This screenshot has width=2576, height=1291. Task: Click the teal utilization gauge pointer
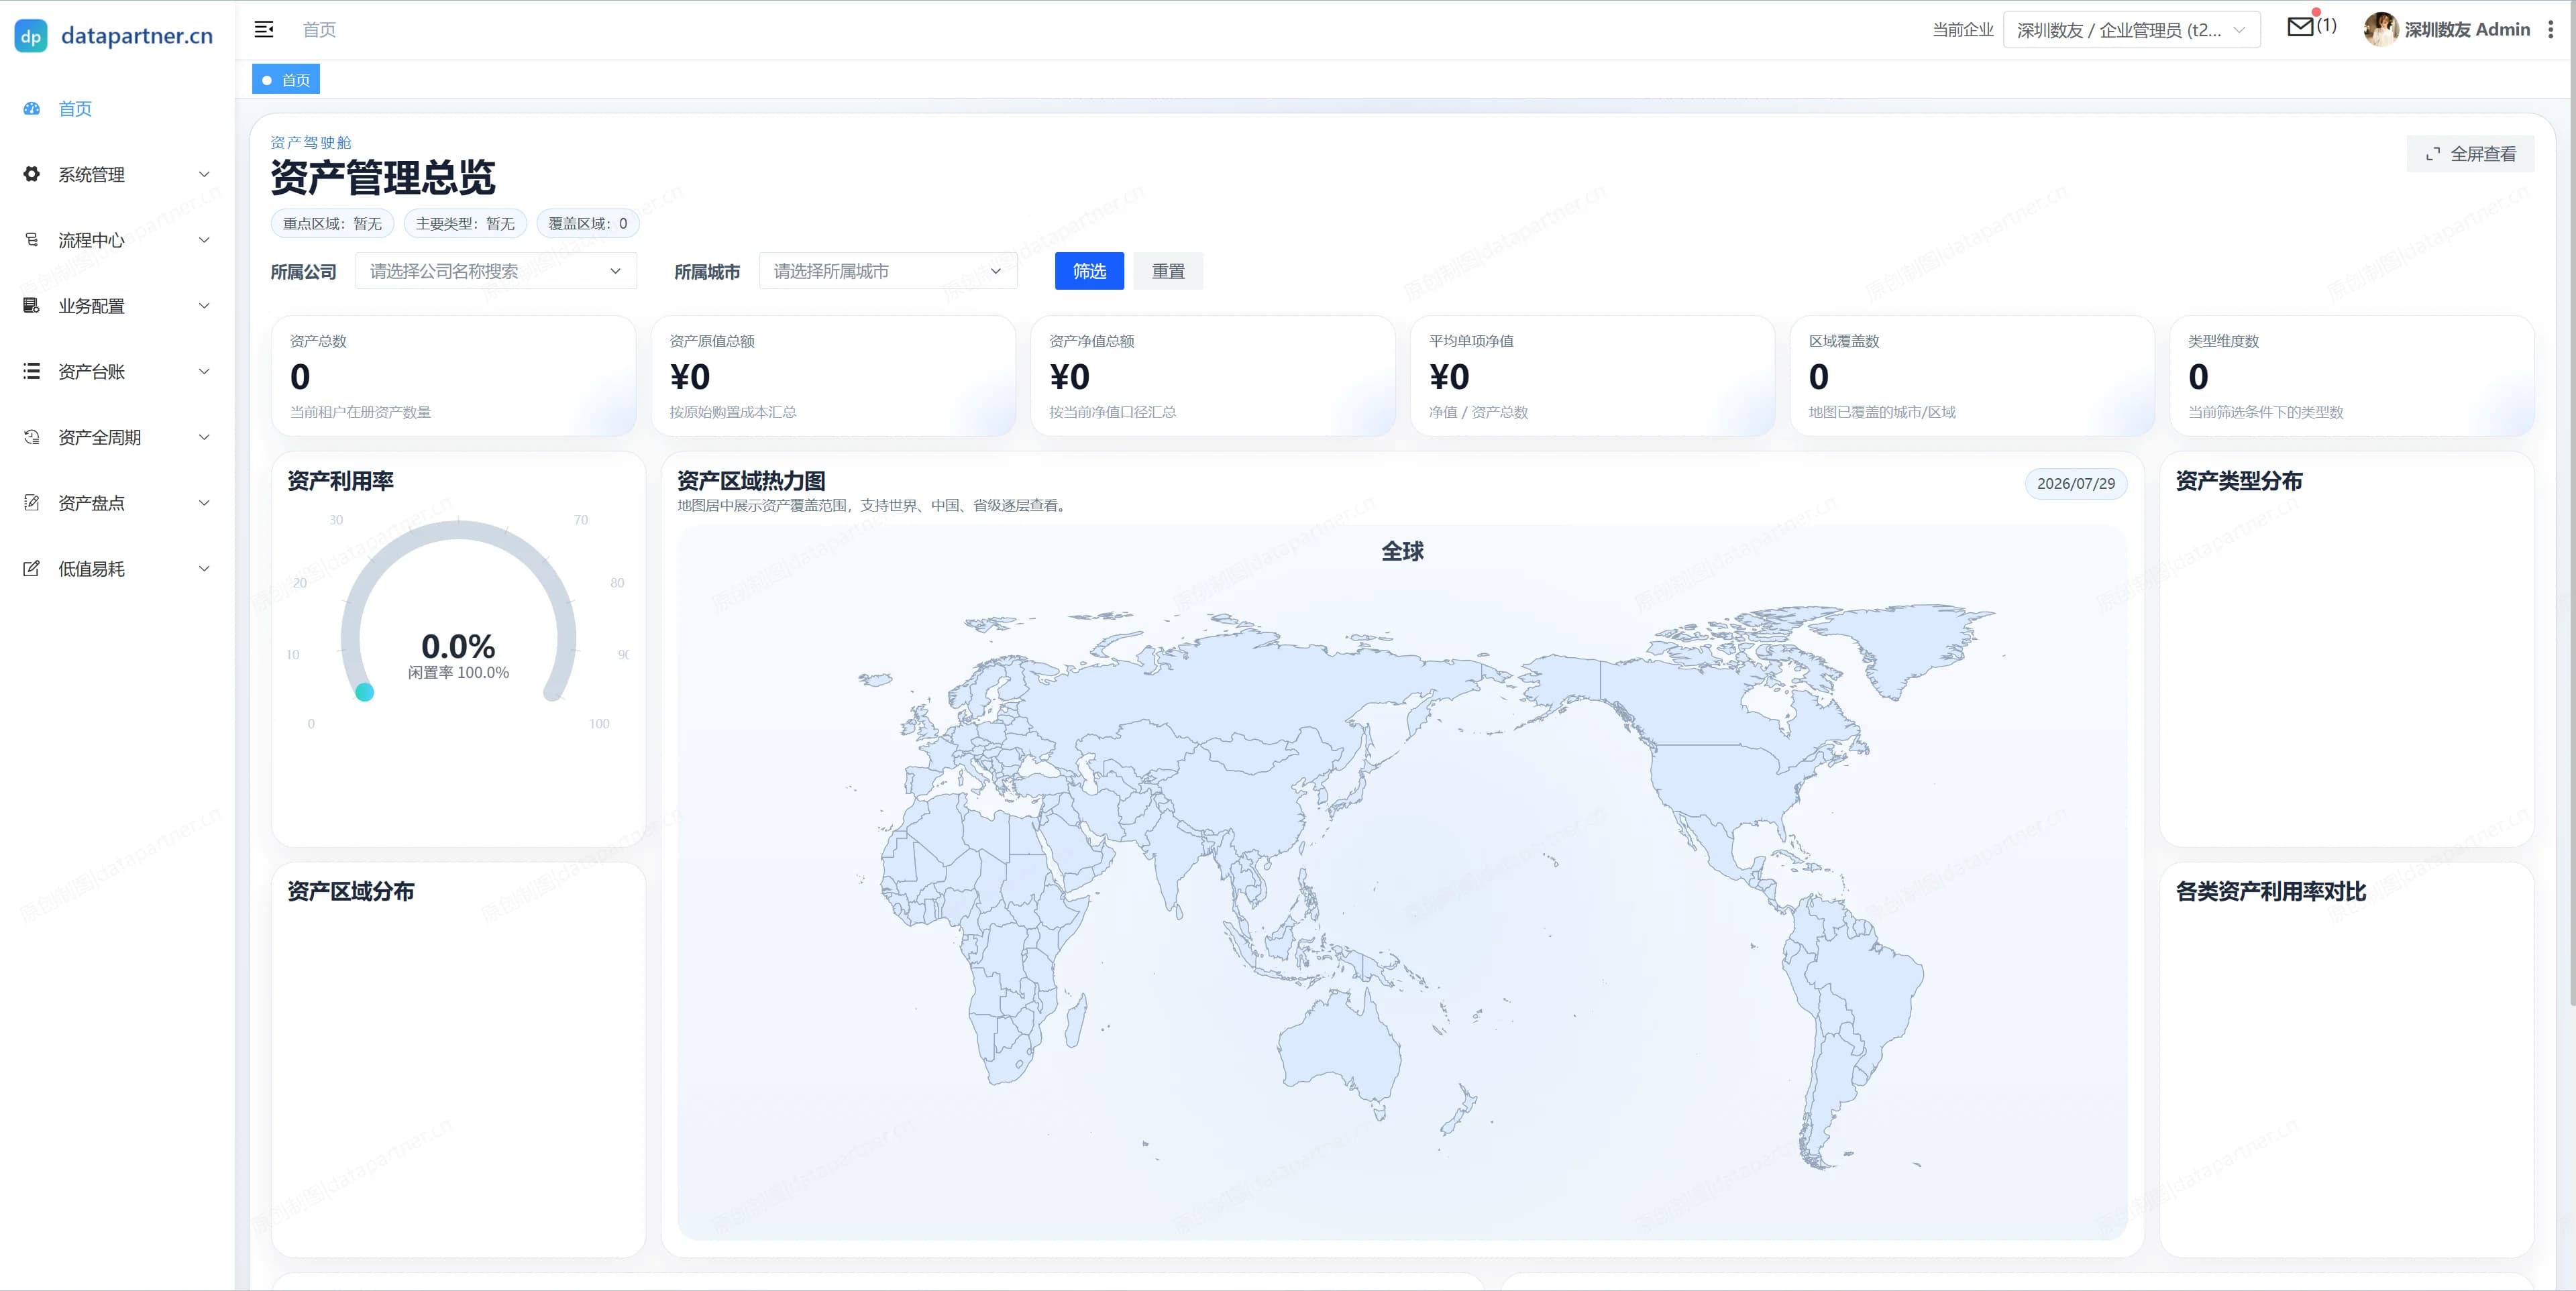click(365, 692)
